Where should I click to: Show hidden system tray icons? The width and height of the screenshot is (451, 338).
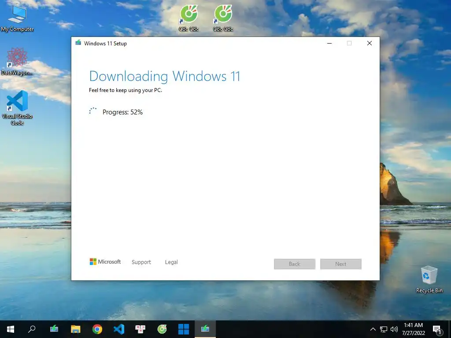(x=373, y=329)
